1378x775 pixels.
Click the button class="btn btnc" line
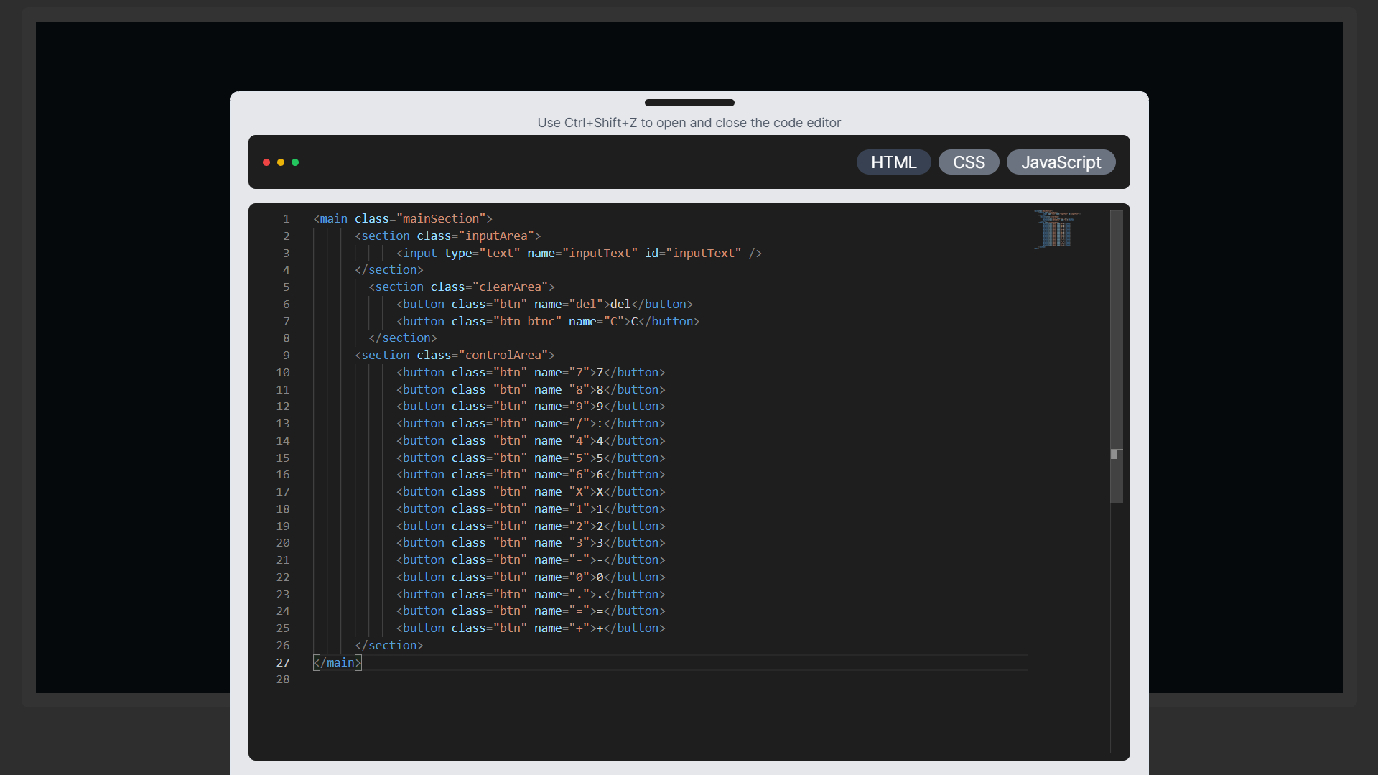pos(548,321)
